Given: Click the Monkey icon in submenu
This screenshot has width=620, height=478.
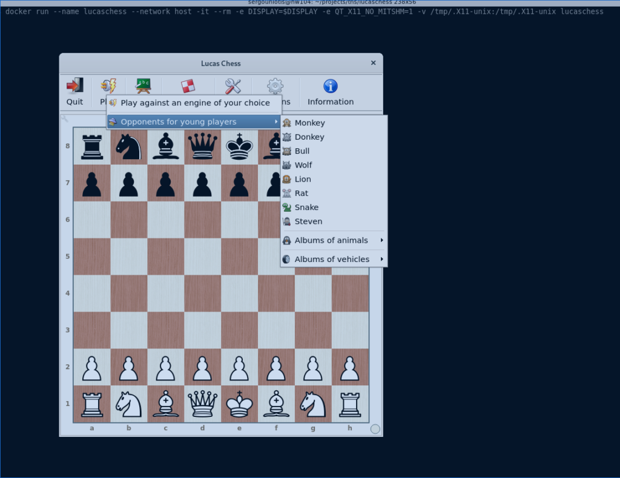Looking at the screenshot, I should pyautogui.click(x=287, y=123).
